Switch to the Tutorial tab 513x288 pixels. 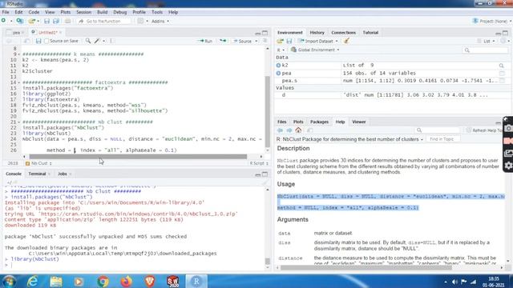(x=370, y=33)
